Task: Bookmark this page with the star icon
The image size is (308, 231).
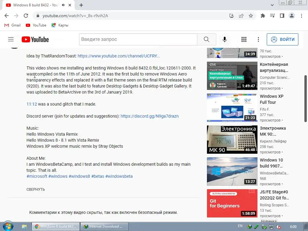Action: click(251, 16)
